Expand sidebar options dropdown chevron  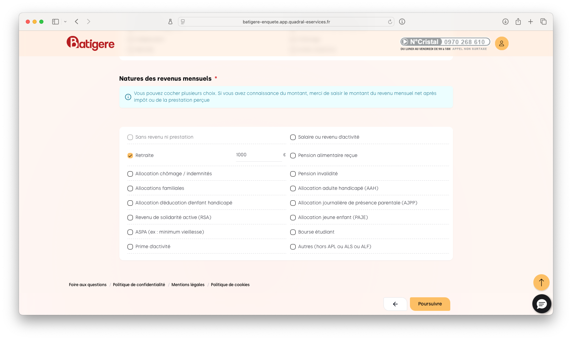(65, 22)
